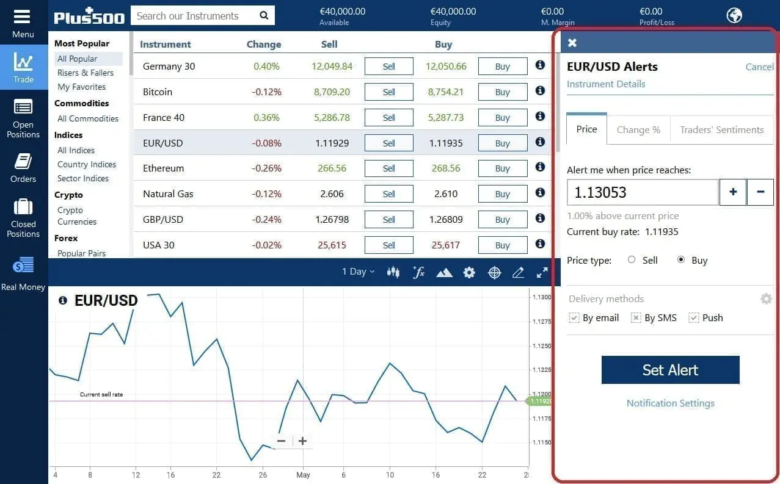Image resolution: width=780 pixels, height=484 pixels.
Task: Switch to Real Money account
Action: point(23,275)
